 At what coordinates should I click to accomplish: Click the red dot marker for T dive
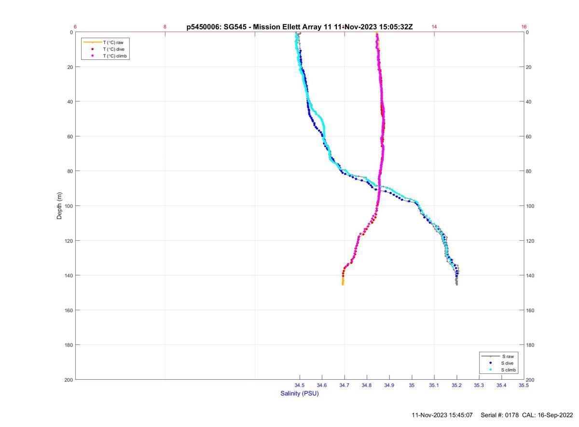[92, 49]
